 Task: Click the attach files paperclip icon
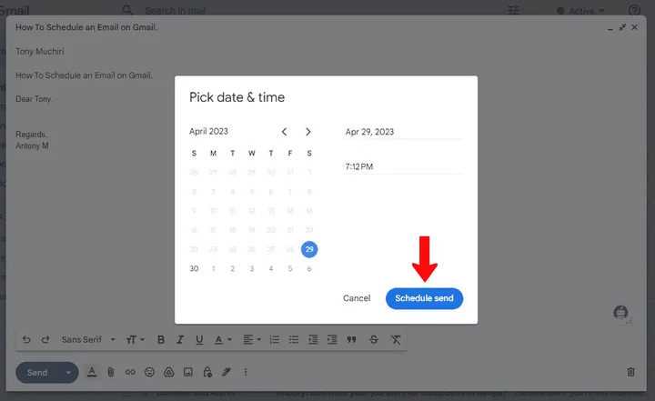click(x=111, y=372)
